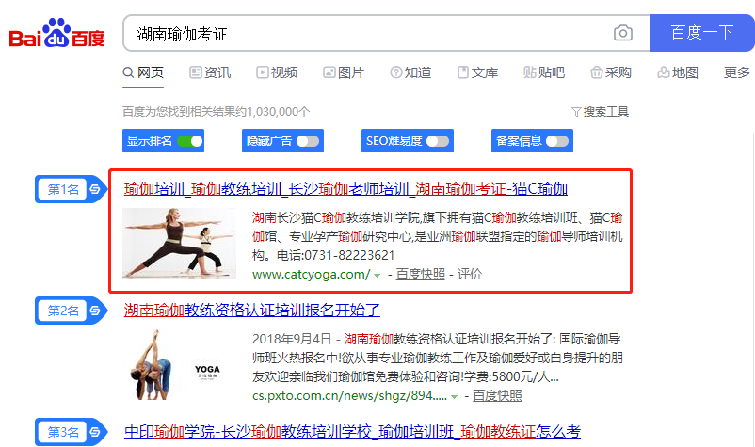The width and height of the screenshot is (755, 447).
Task: Open the 采购 tab
Action: [x=611, y=72]
